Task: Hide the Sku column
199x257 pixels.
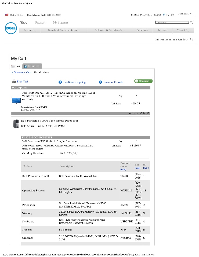Action: pyautogui.click(x=138, y=168)
